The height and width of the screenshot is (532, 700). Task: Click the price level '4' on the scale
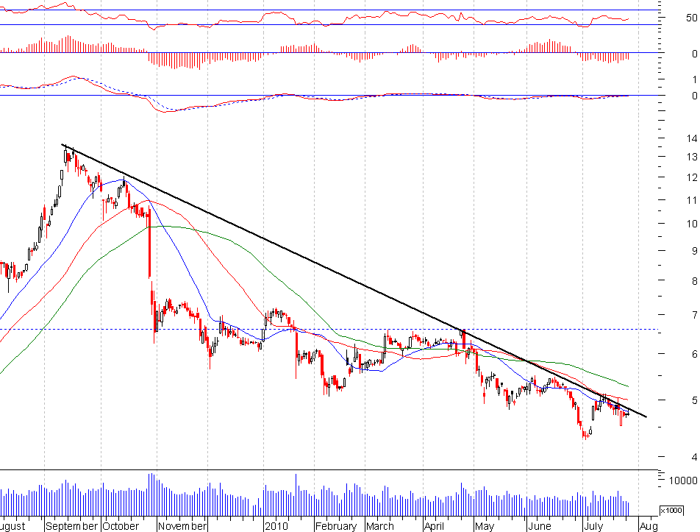click(694, 457)
